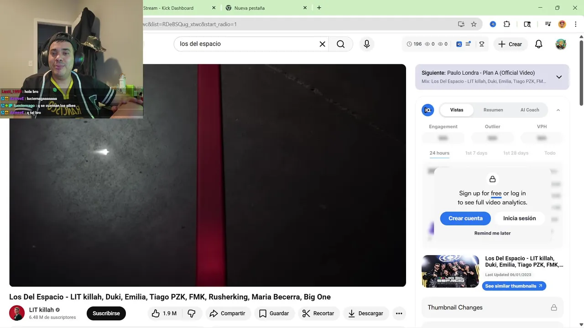The height and width of the screenshot is (328, 584).
Task: Dislike the video with thumbs down
Action: click(x=192, y=313)
